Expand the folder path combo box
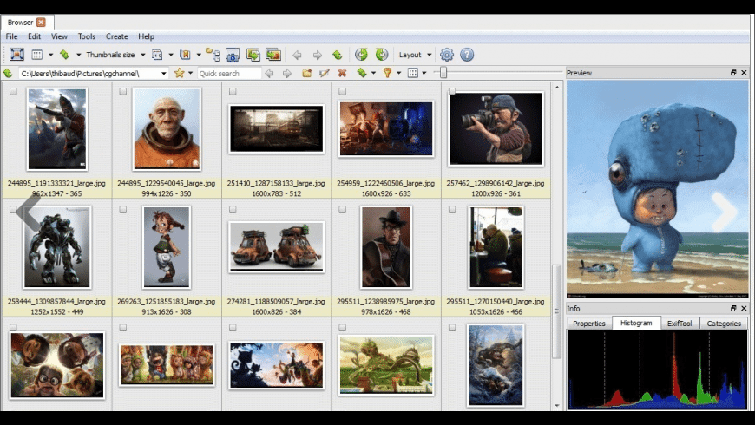Viewport: 755px width, 425px height. click(163, 74)
